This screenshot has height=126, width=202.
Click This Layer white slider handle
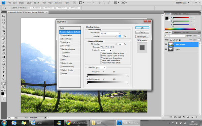[x=128, y=76]
